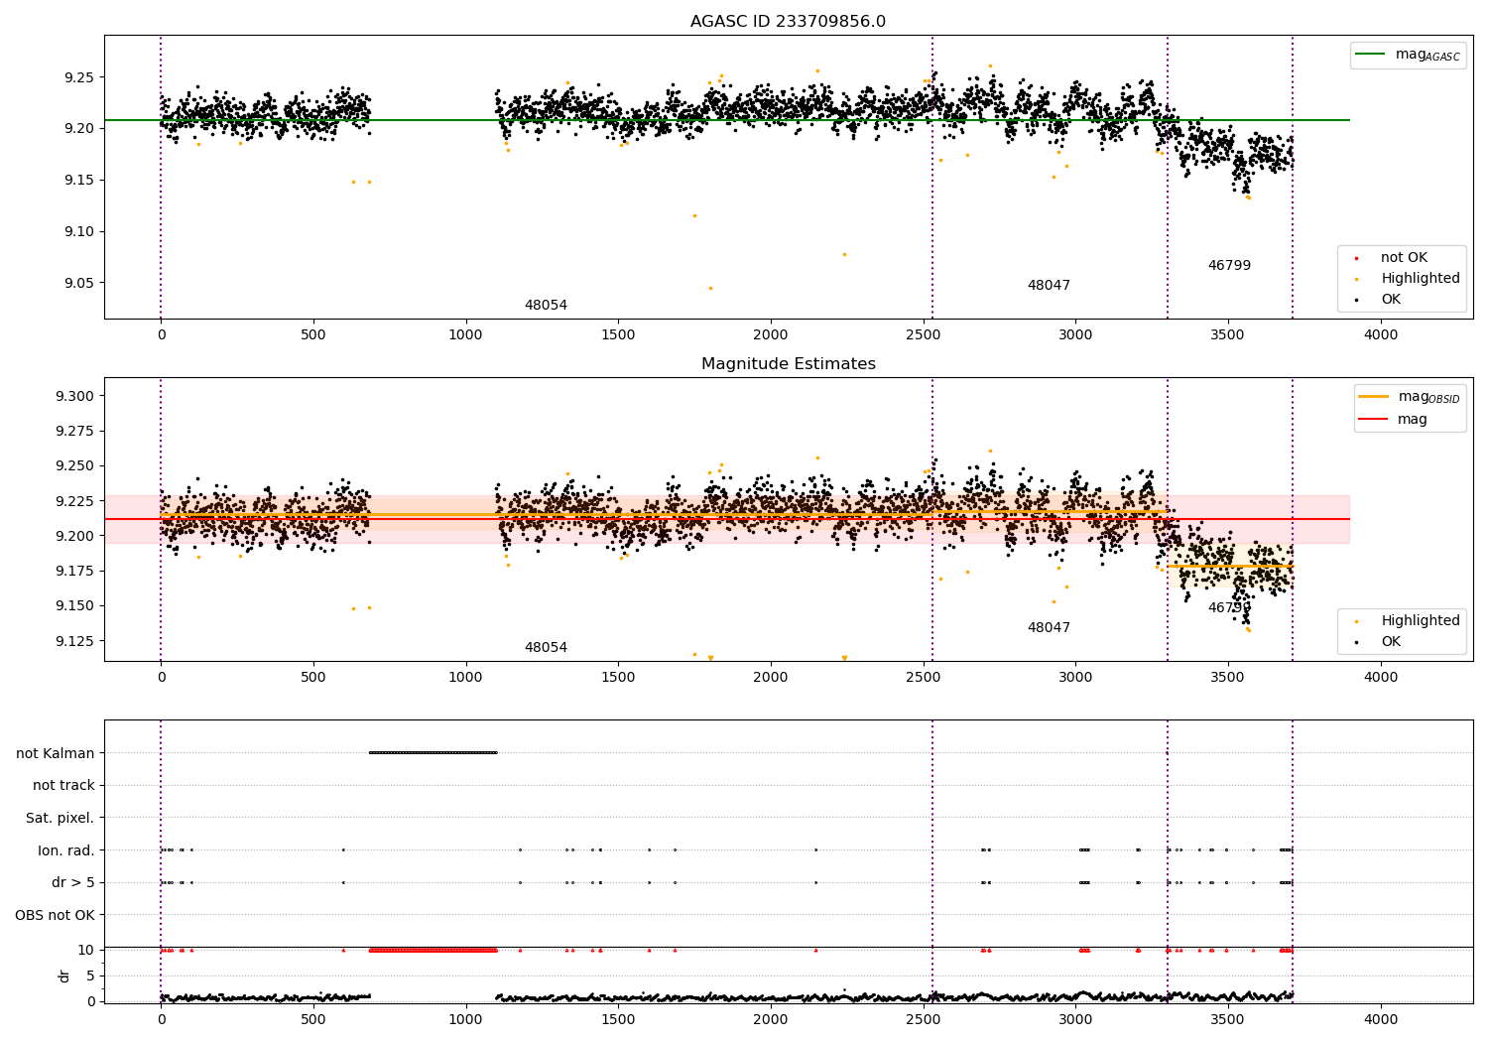1488x1042 pixels.
Task: Click 'Highlighted' in the Magnitude Estimates legend
Action: [1408, 620]
